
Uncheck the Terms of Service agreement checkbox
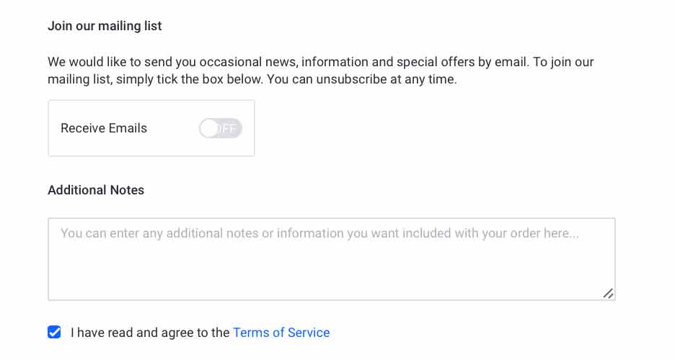(x=54, y=332)
